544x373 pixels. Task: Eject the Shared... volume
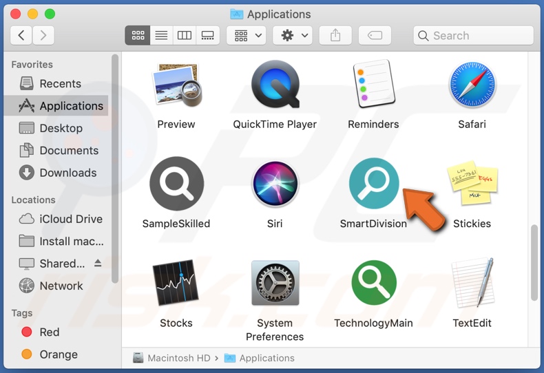(98, 264)
